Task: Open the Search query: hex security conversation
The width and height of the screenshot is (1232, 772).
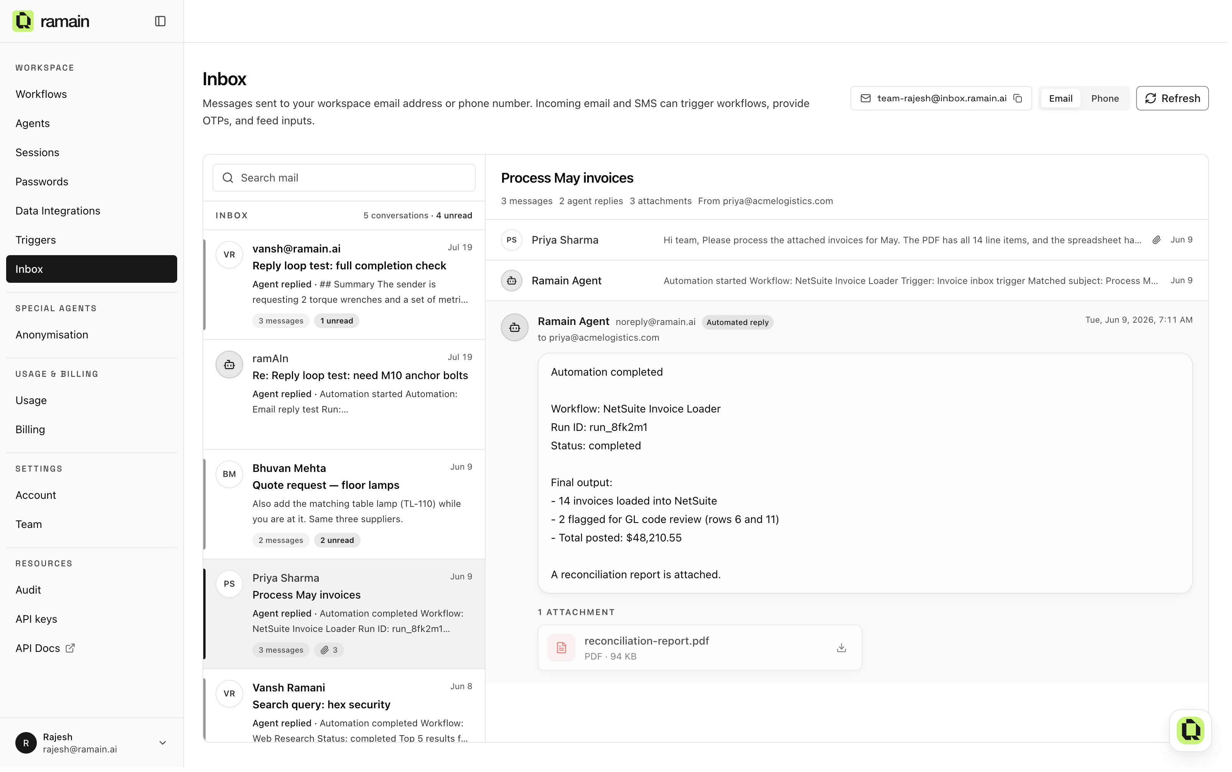Action: (x=344, y=706)
